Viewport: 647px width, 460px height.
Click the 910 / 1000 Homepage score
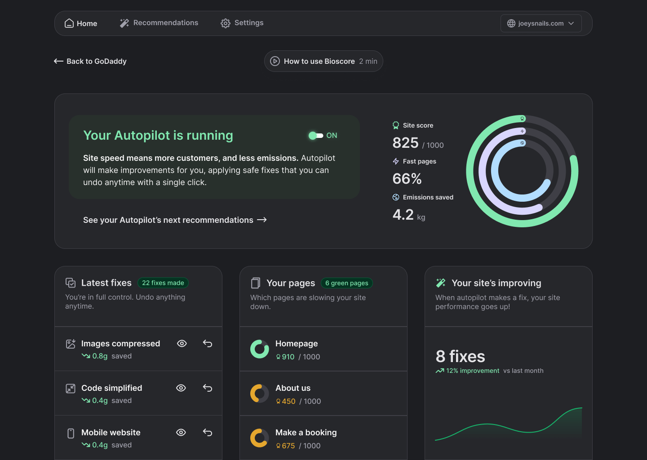298,357
